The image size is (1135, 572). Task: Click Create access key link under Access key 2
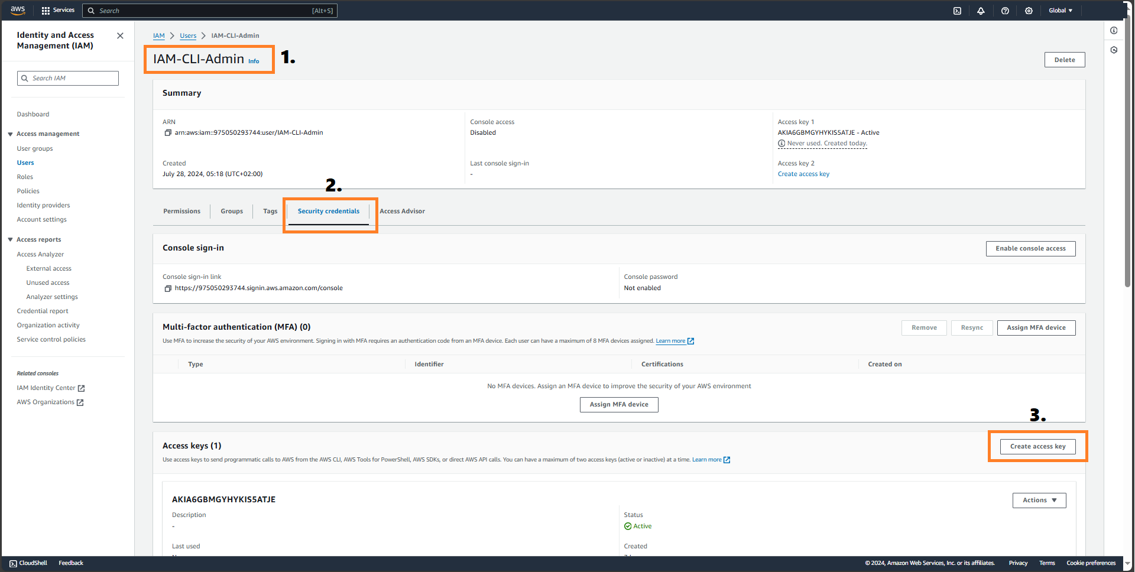(803, 174)
